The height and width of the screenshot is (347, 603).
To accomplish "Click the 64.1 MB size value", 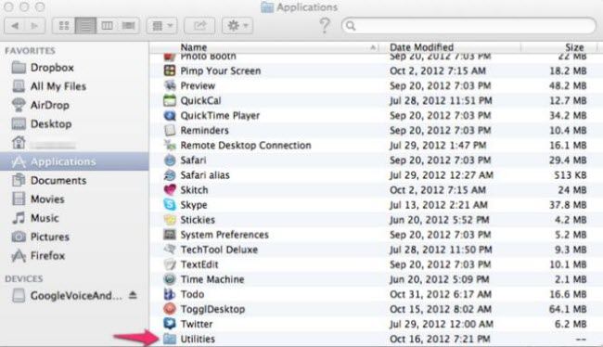I will coord(568,309).
